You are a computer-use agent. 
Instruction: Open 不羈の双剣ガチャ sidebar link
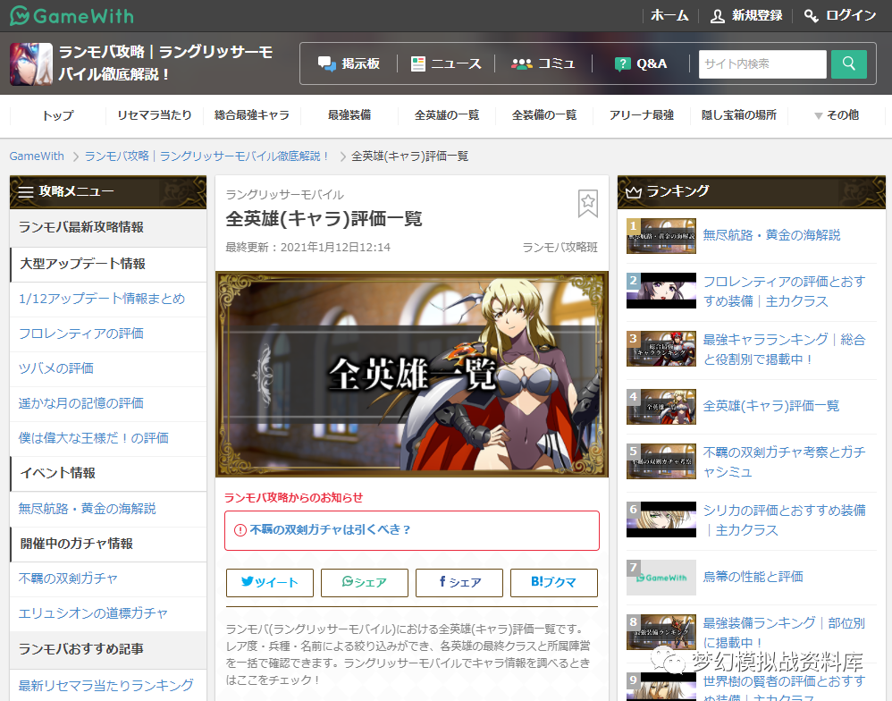click(68, 579)
